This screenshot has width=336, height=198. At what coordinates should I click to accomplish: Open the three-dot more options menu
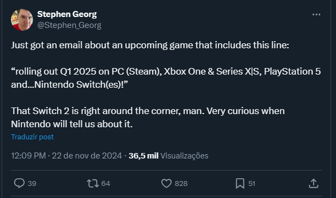pyautogui.click(x=316, y=15)
